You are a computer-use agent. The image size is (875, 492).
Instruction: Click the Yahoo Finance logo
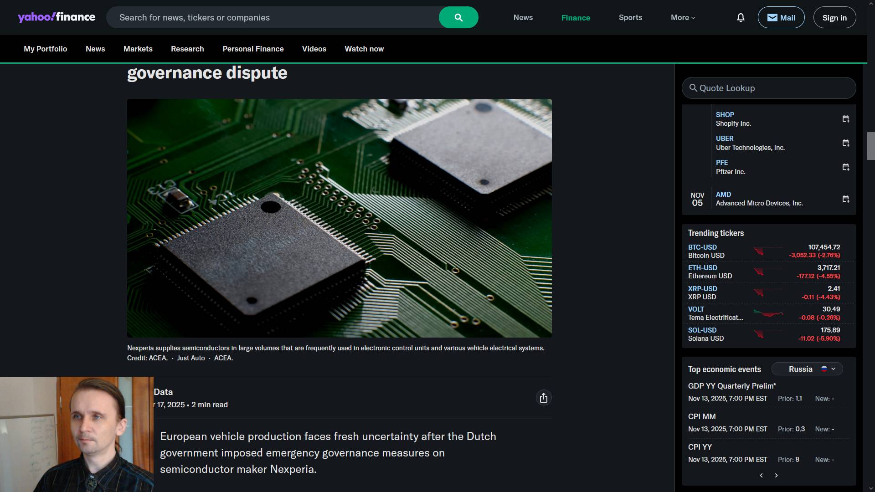point(57,17)
